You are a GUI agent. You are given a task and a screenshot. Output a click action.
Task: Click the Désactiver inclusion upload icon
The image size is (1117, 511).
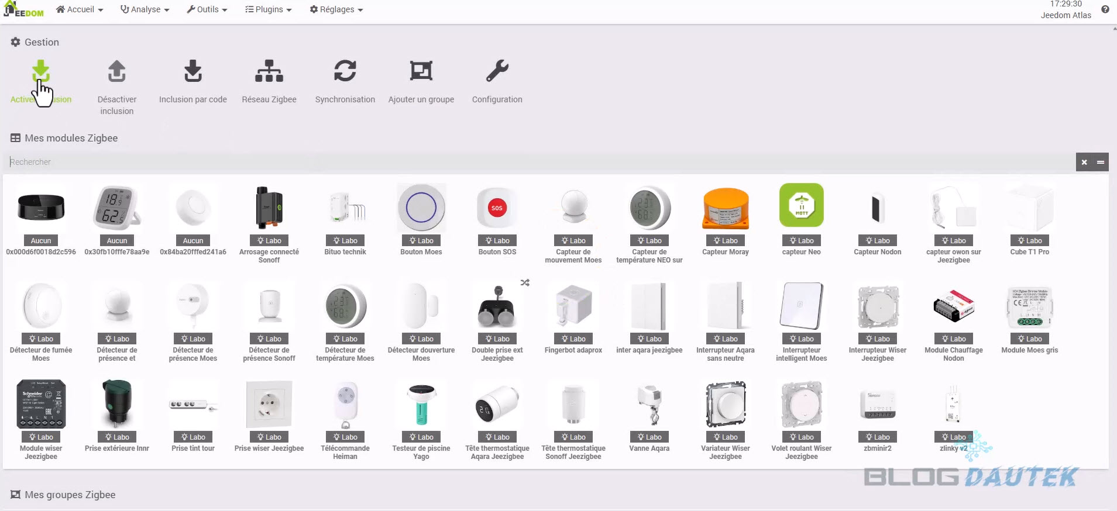117,72
